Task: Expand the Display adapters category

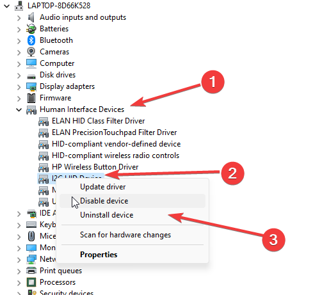Action: click(19, 87)
